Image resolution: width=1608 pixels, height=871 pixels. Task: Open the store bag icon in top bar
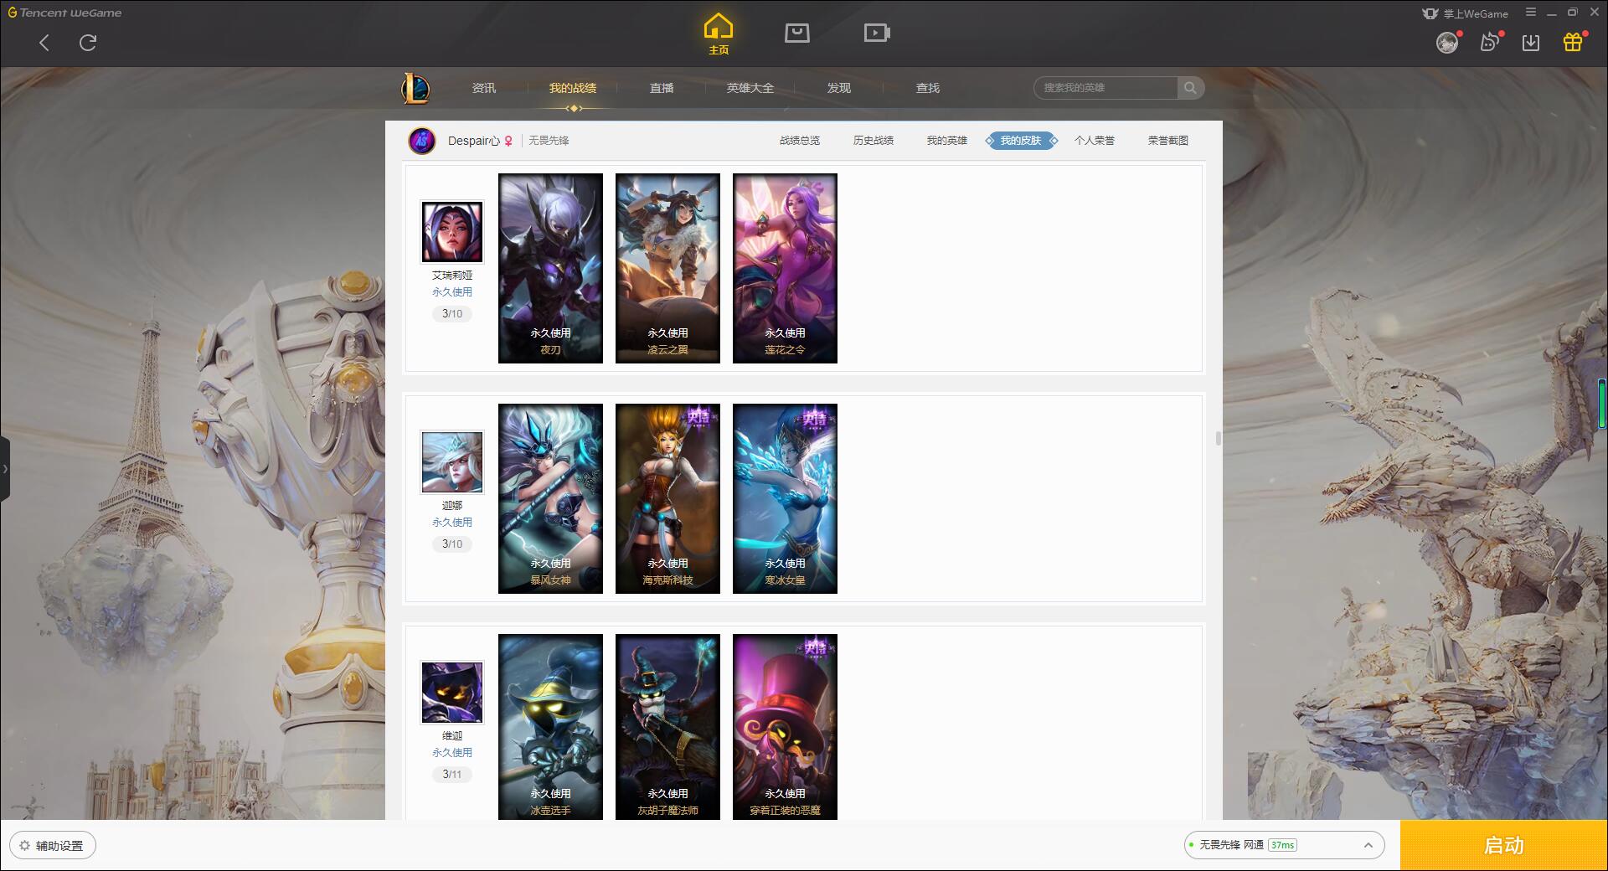click(797, 33)
